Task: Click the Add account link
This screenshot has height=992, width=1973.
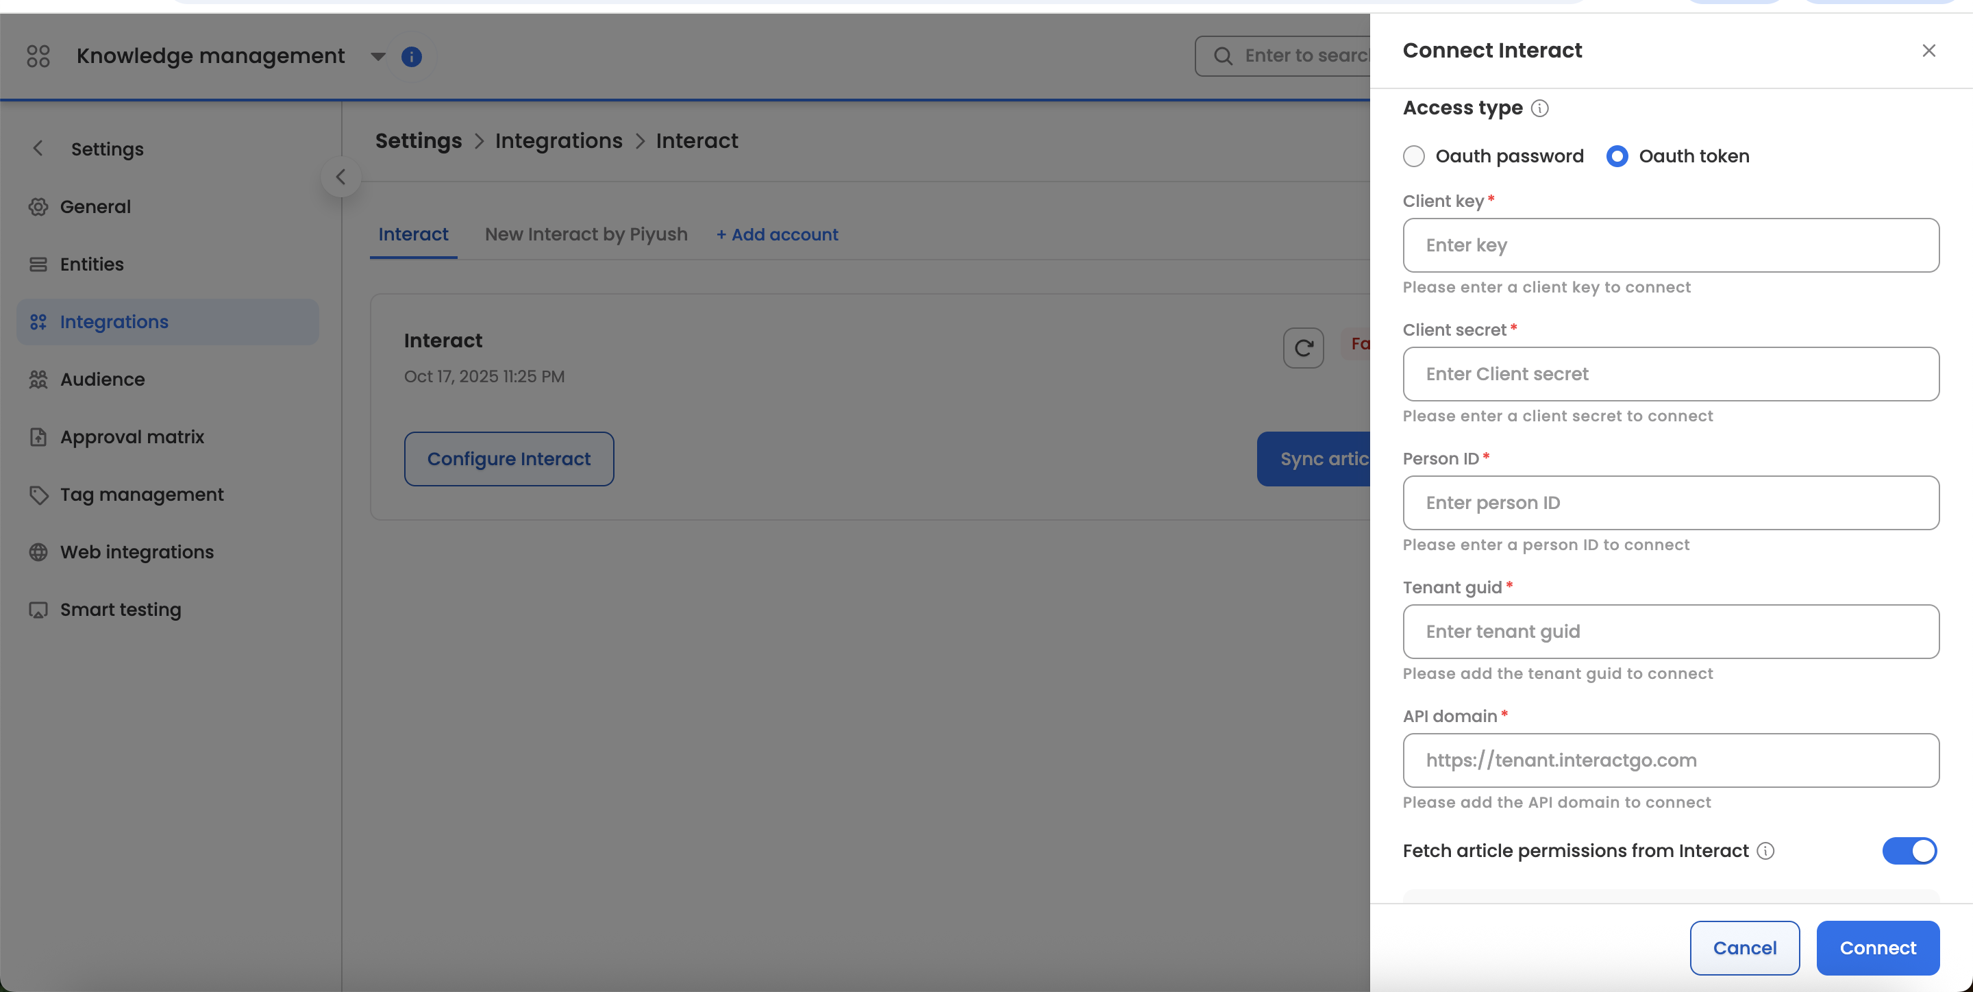Action: click(777, 234)
